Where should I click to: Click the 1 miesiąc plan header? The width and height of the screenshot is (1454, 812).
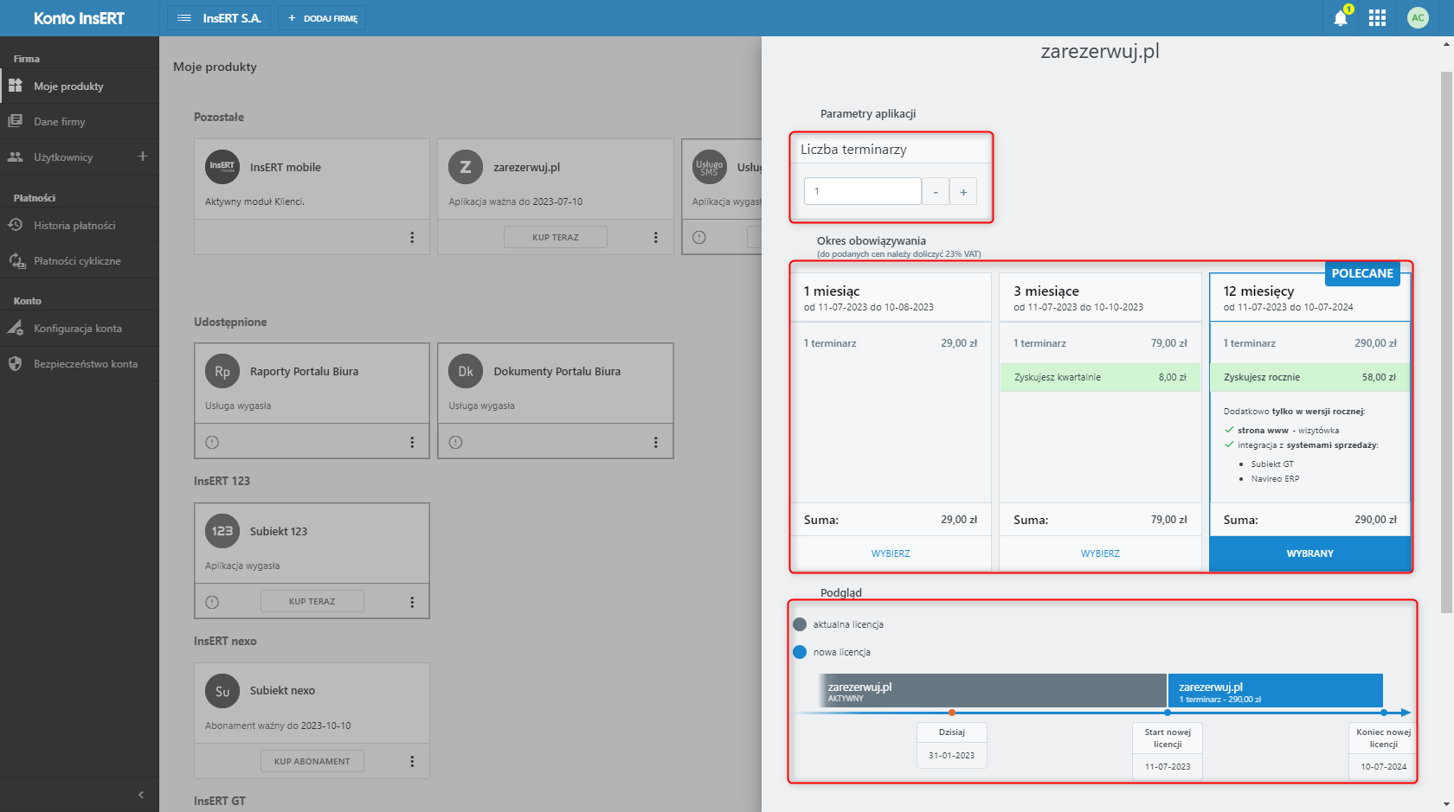[x=891, y=297]
